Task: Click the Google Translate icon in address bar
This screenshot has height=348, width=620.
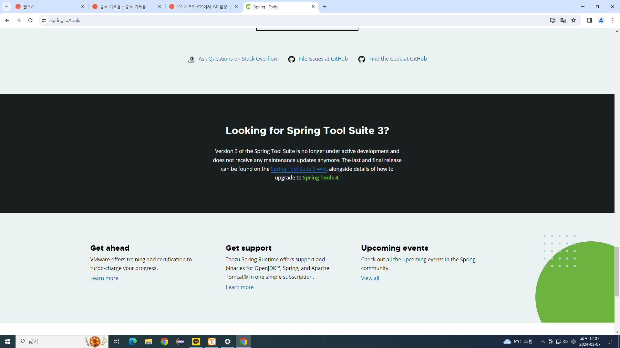Action: pos(563,20)
